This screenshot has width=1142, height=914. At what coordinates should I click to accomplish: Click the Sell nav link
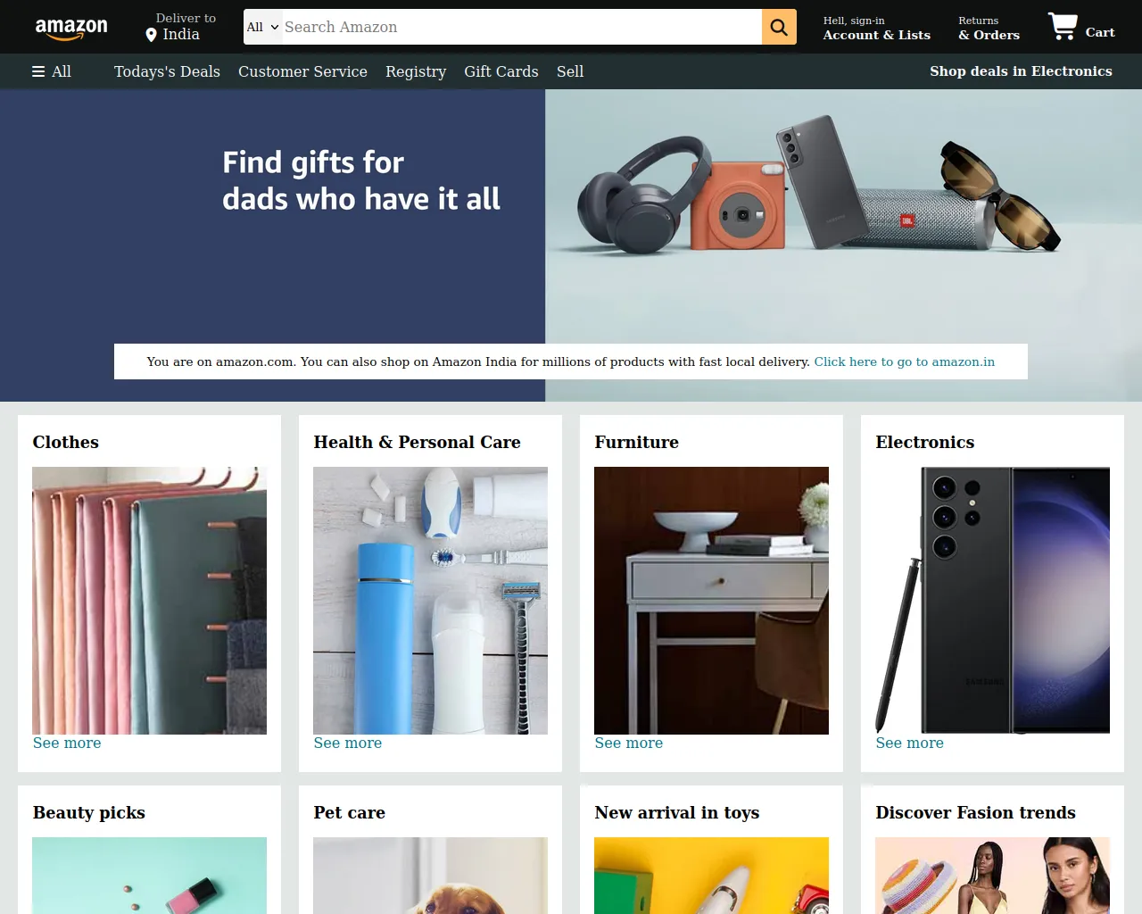click(570, 71)
